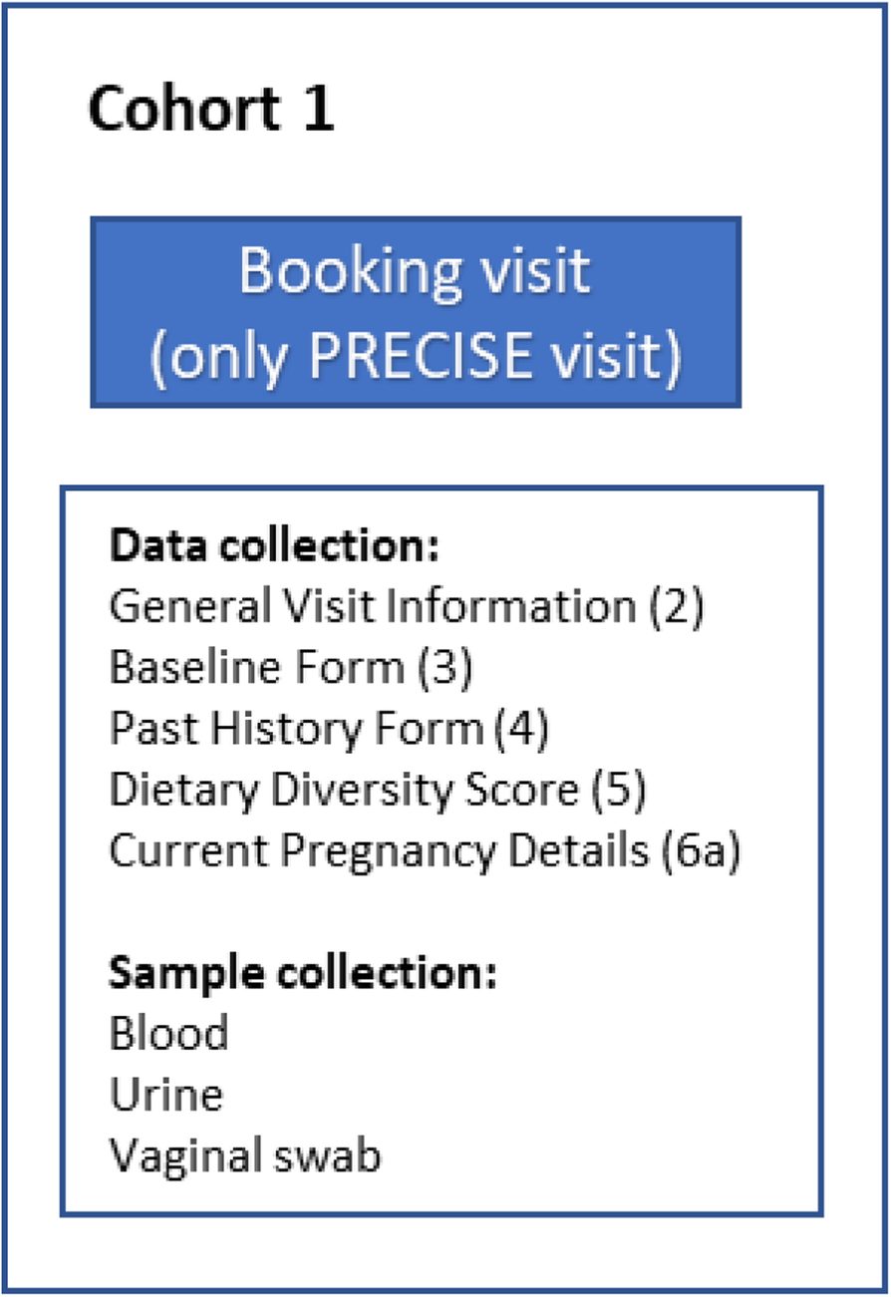Open Current Pregnancy Details entry

pos(384,852)
